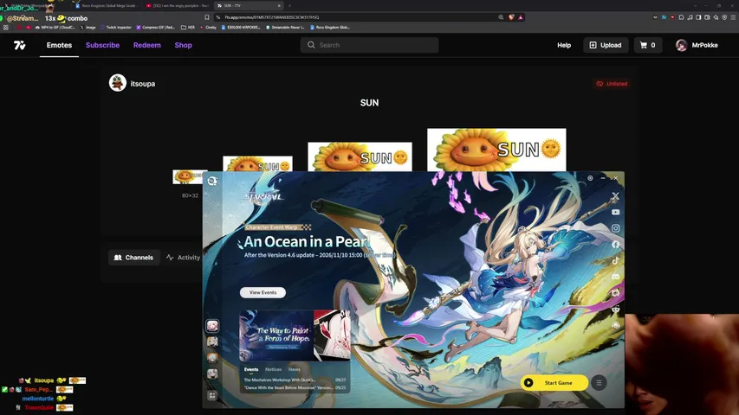Select the smallest 80×32 SUN emote preview
Screen dimensions: 739x415
(190, 177)
